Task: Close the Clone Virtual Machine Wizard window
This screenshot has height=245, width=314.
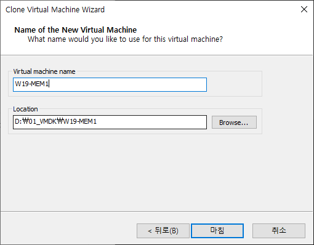Action: [304, 9]
